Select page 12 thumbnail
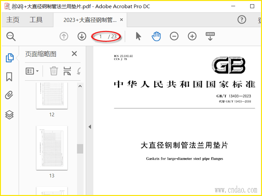The height and width of the screenshot is (196, 262). click(x=52, y=95)
